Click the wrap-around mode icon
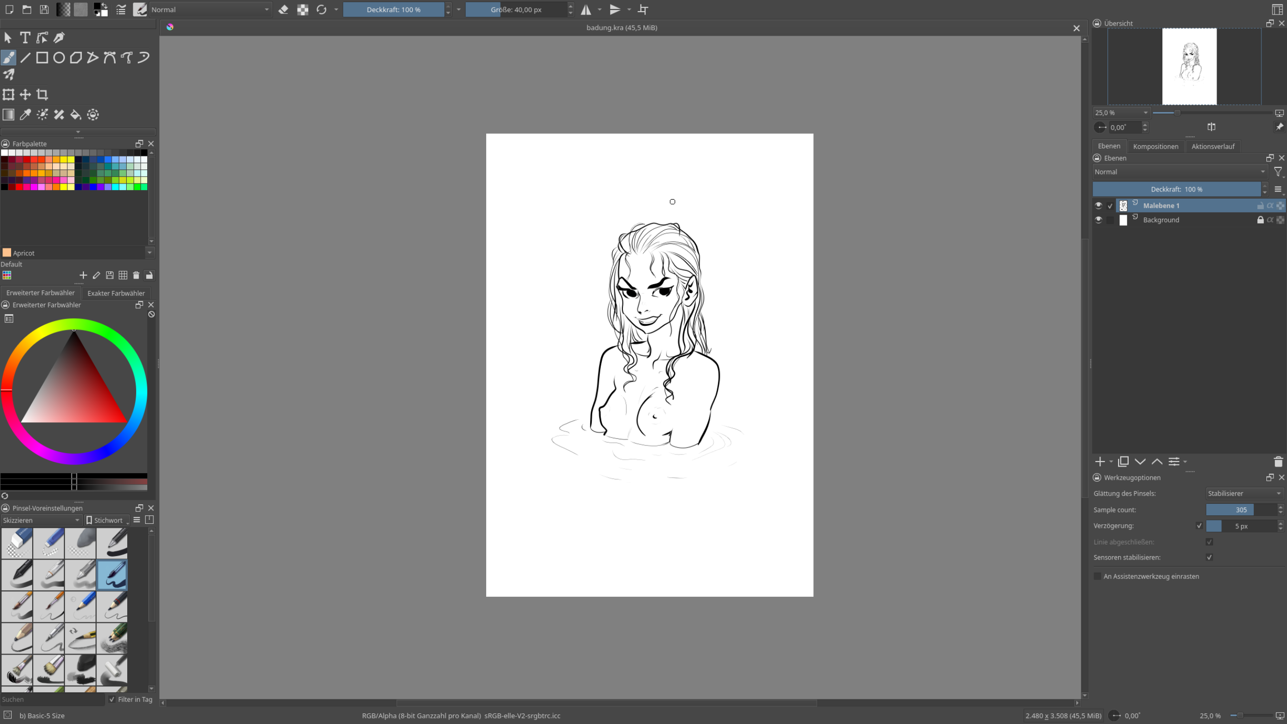 point(643,10)
